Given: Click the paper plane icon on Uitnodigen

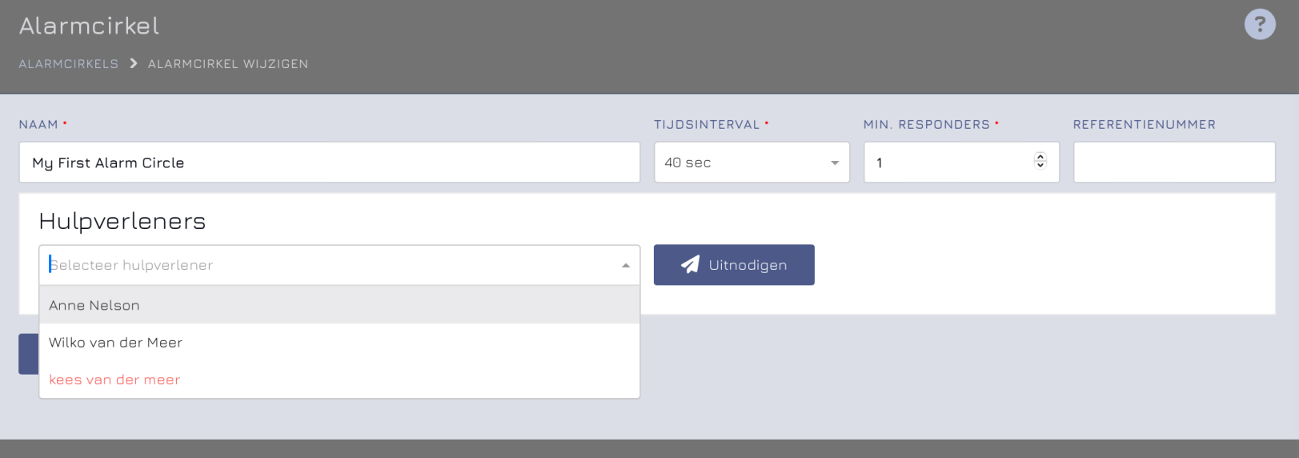Looking at the screenshot, I should (690, 265).
